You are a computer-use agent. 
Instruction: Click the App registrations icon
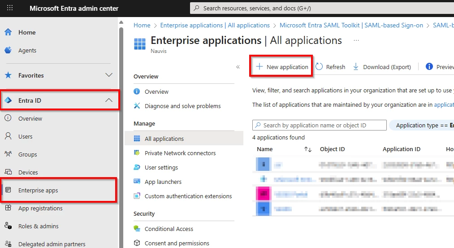point(8,208)
